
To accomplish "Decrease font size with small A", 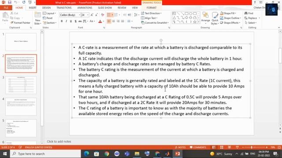I will click(x=96, y=15).
